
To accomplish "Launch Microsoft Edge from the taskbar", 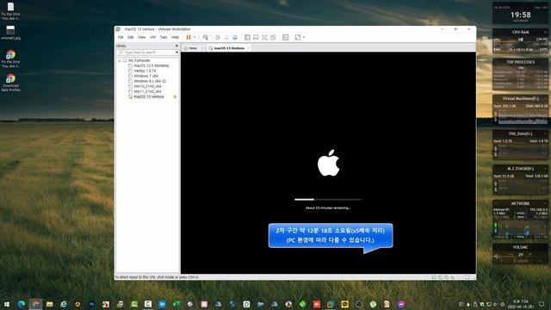I will click(x=22, y=304).
